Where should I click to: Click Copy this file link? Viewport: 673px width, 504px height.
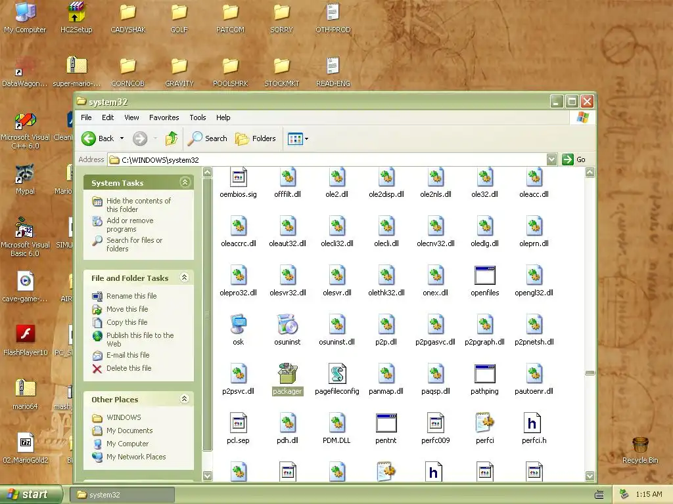[x=127, y=322]
